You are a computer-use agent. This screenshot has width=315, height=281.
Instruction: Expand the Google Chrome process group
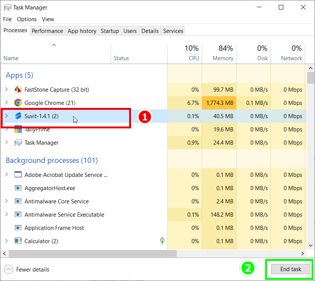point(6,103)
